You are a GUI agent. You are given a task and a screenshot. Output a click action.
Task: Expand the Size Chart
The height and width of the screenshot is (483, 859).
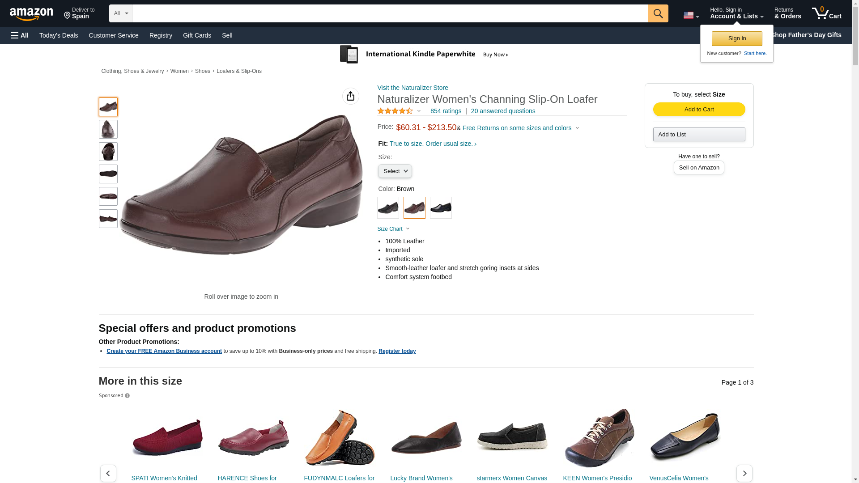tap(393, 229)
